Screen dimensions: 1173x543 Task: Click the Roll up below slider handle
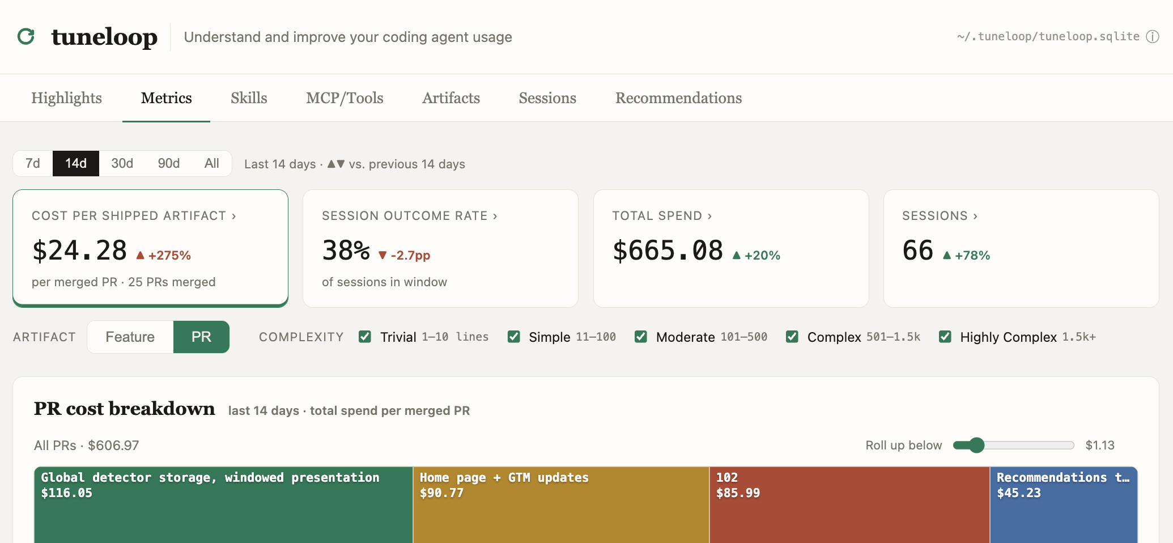pyautogui.click(x=976, y=445)
